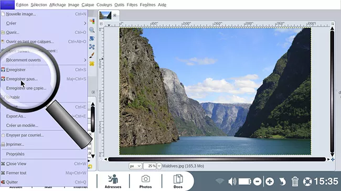Image resolution: width=341 pixels, height=191 pixels.
Task: Select the Zoom magnifier tool
Action: [x=92, y=30]
